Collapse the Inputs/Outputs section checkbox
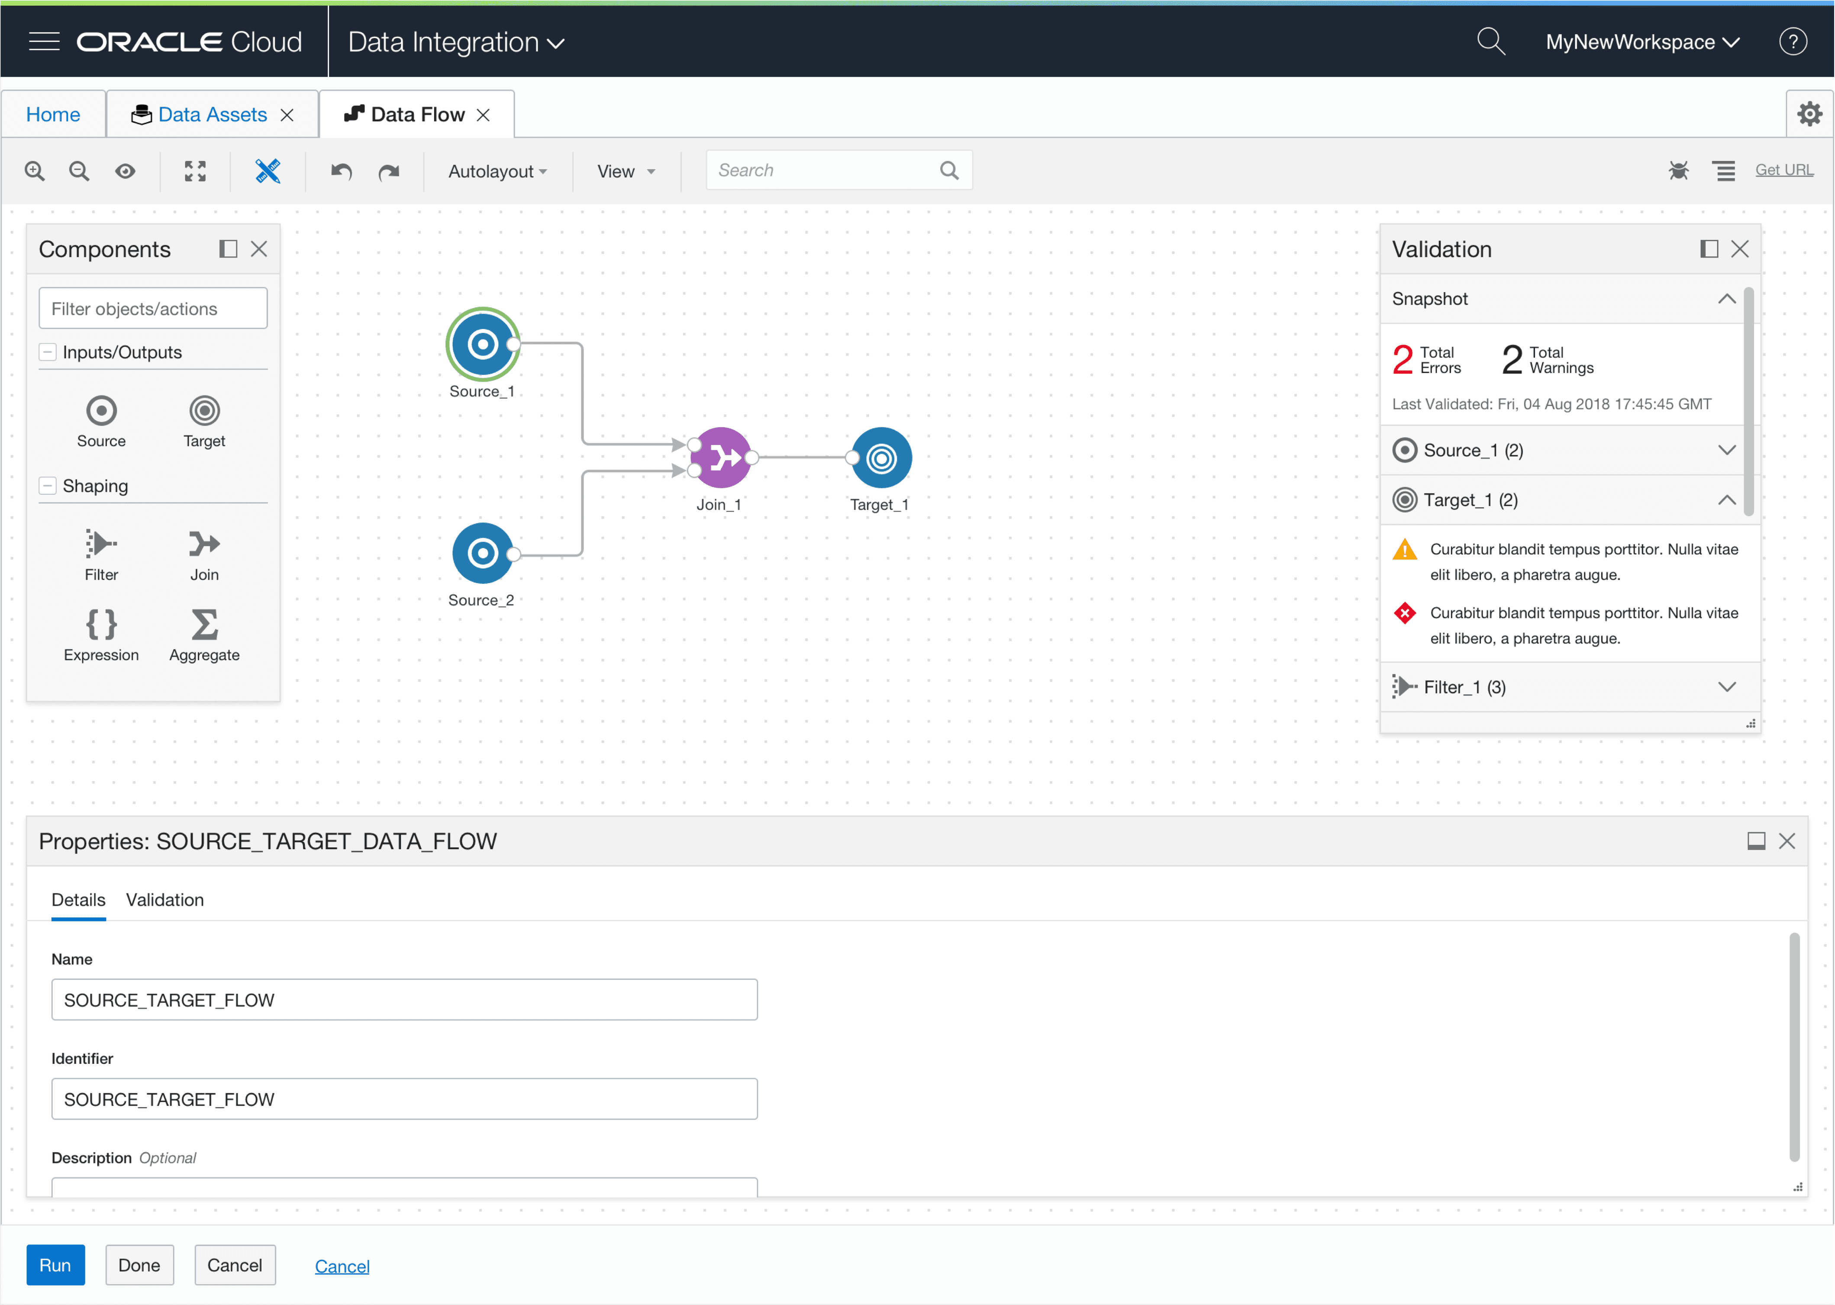Image resolution: width=1835 pixels, height=1305 pixels. (x=48, y=352)
